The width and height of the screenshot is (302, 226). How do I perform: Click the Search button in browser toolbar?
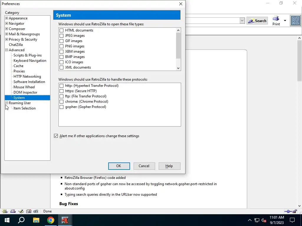(257, 21)
